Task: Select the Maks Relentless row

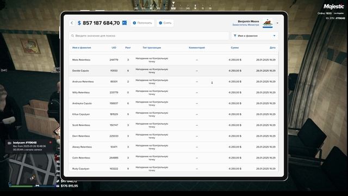Action: click(x=173, y=60)
